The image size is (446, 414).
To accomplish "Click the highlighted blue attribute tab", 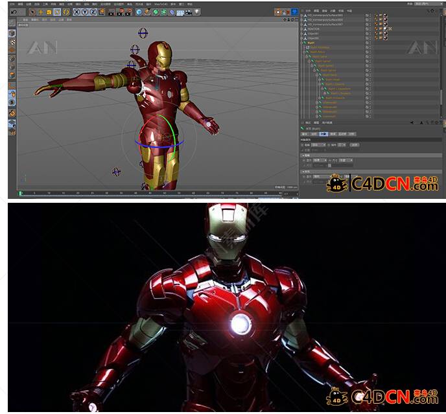I will [323, 134].
